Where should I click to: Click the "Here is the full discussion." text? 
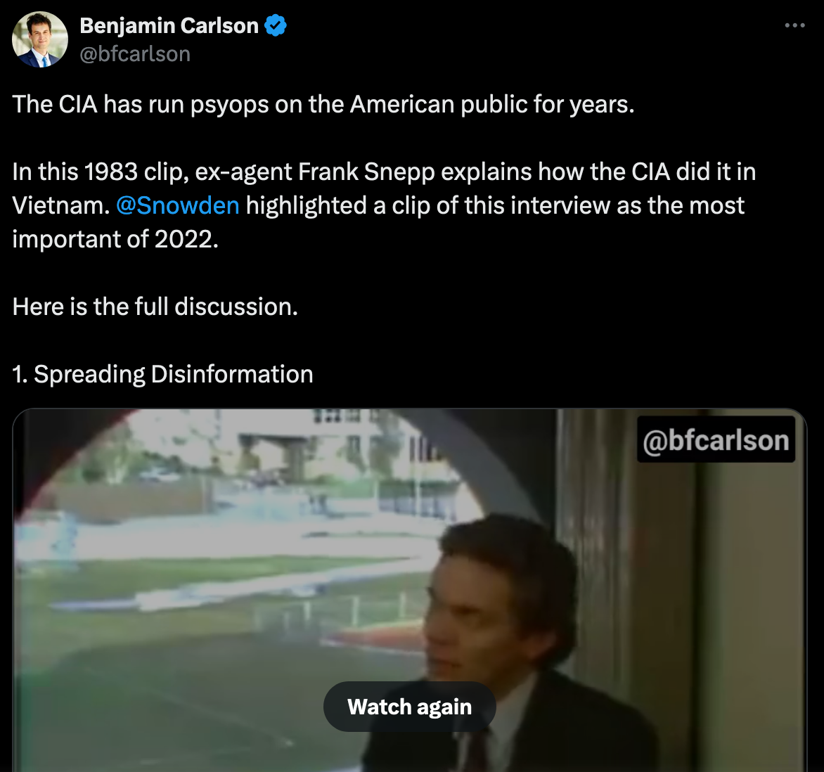[x=155, y=307]
